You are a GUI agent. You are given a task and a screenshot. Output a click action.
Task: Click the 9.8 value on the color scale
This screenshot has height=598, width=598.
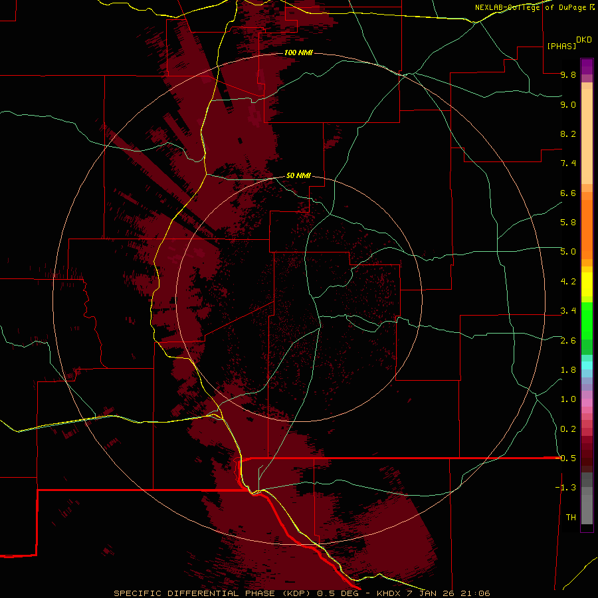click(568, 74)
